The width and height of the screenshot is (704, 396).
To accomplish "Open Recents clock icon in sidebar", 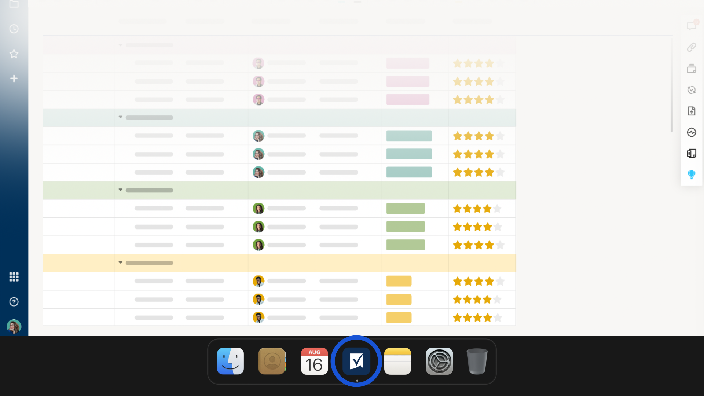I will click(x=14, y=29).
